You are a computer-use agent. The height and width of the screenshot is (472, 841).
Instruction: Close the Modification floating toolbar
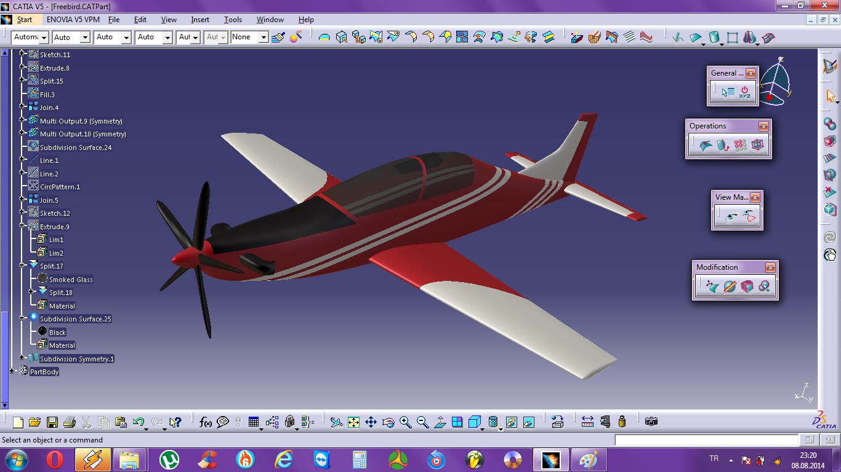click(x=770, y=267)
